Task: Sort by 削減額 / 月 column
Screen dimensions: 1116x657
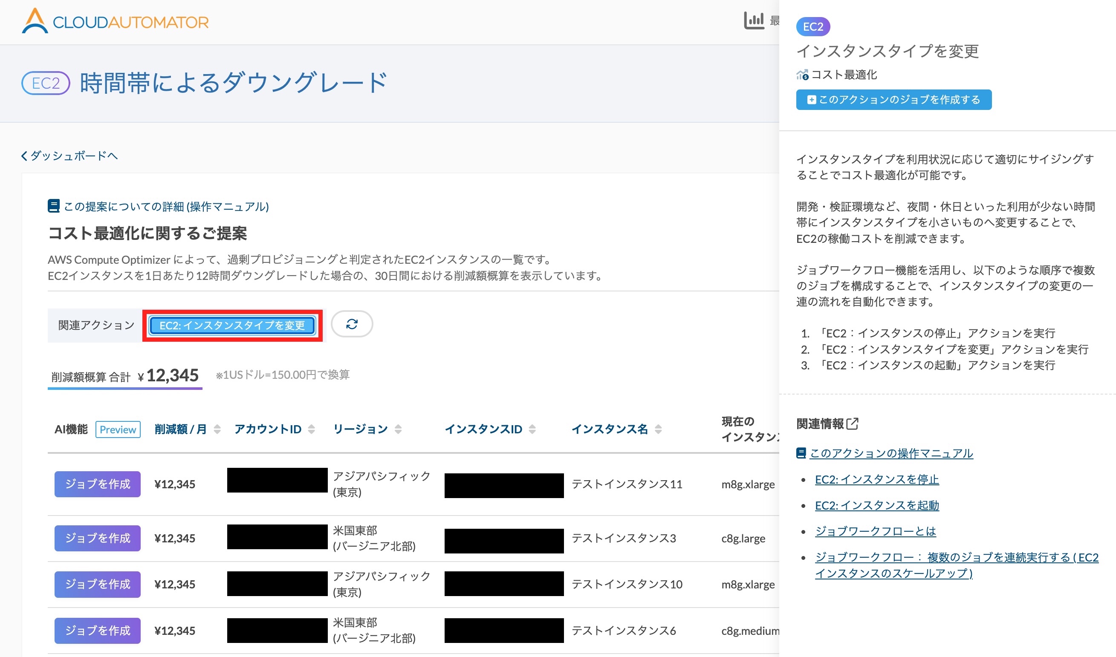Action: (x=187, y=429)
